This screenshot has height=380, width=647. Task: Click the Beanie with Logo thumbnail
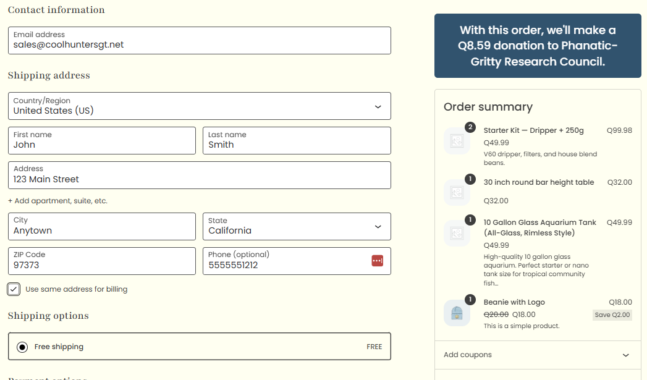(457, 313)
